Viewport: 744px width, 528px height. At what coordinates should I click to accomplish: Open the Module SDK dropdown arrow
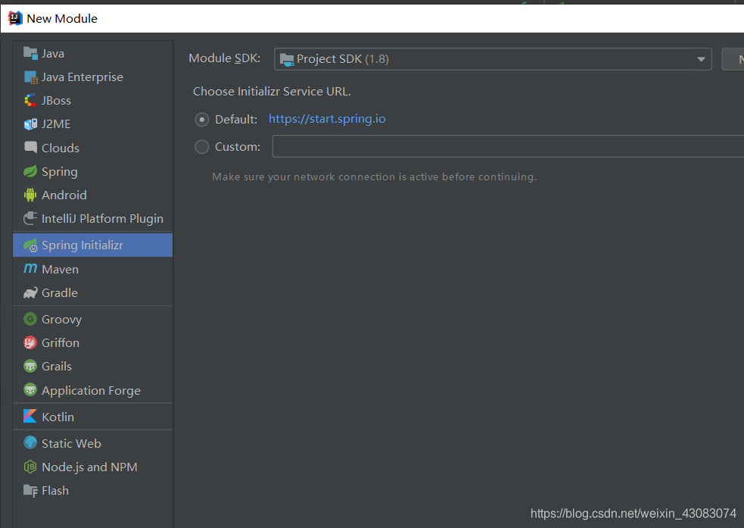[x=701, y=59]
